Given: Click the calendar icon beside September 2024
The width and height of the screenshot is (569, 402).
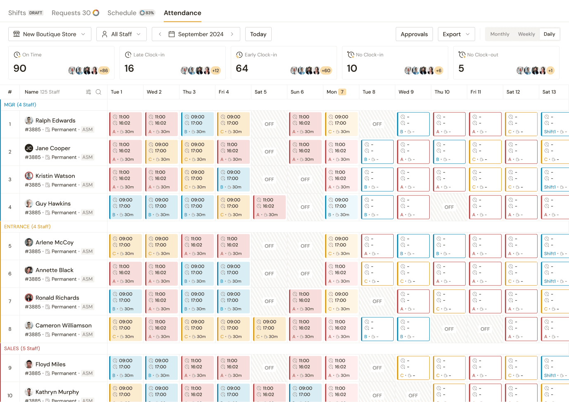Looking at the screenshot, I should pos(172,34).
